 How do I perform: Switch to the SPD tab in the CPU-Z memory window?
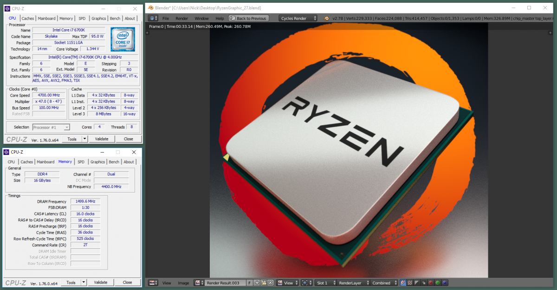point(81,162)
